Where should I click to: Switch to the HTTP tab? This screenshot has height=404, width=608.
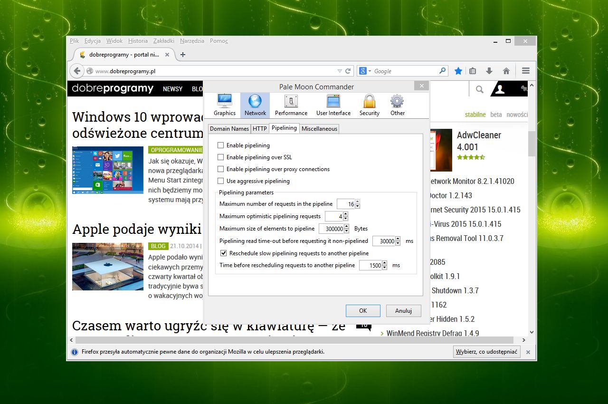point(260,129)
